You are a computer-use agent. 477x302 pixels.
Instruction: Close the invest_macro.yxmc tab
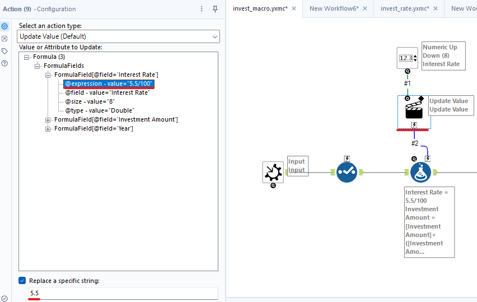[x=294, y=8]
